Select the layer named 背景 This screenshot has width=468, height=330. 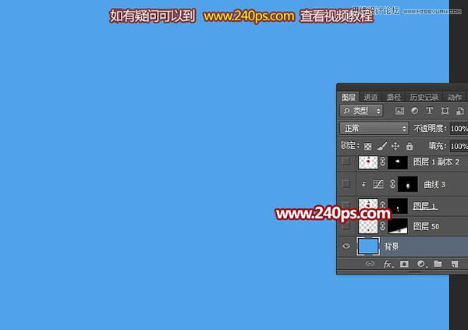click(x=392, y=247)
